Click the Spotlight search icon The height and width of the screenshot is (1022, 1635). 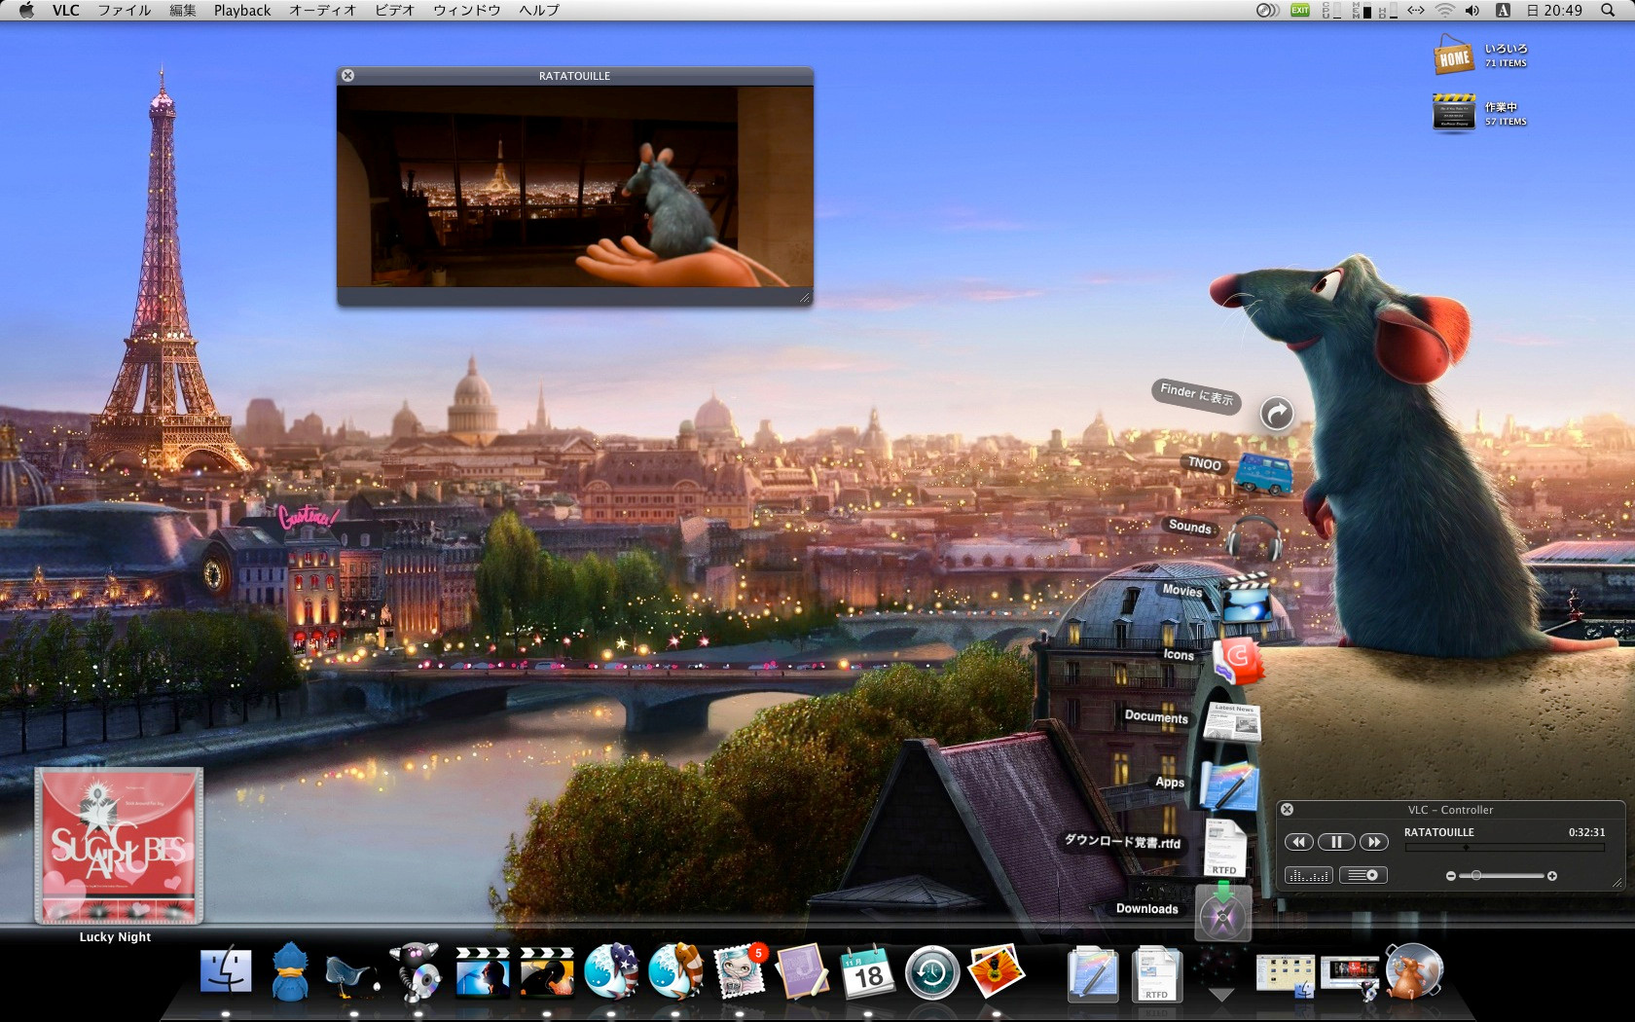[1607, 10]
